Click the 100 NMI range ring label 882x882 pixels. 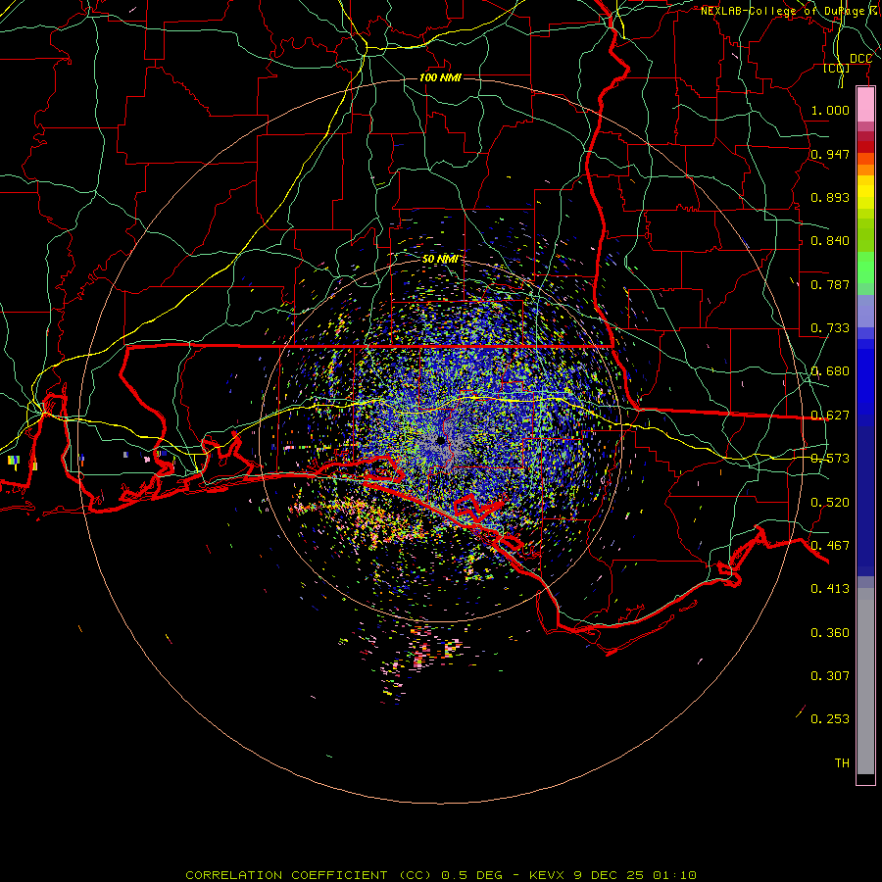coord(440,77)
